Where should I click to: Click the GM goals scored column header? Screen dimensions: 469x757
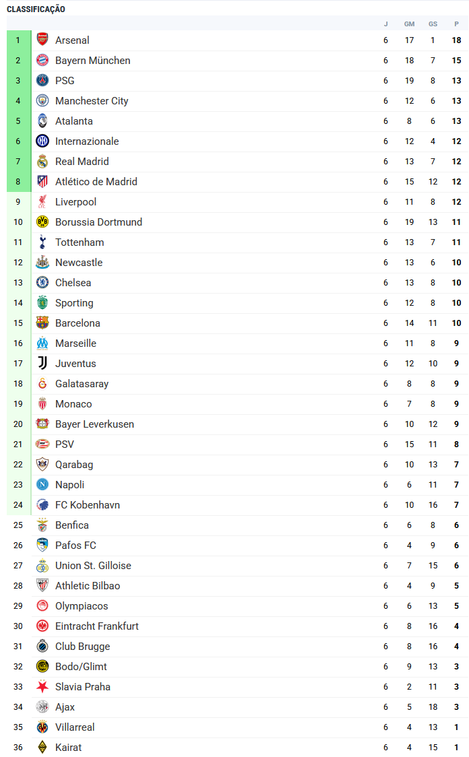pyautogui.click(x=409, y=24)
